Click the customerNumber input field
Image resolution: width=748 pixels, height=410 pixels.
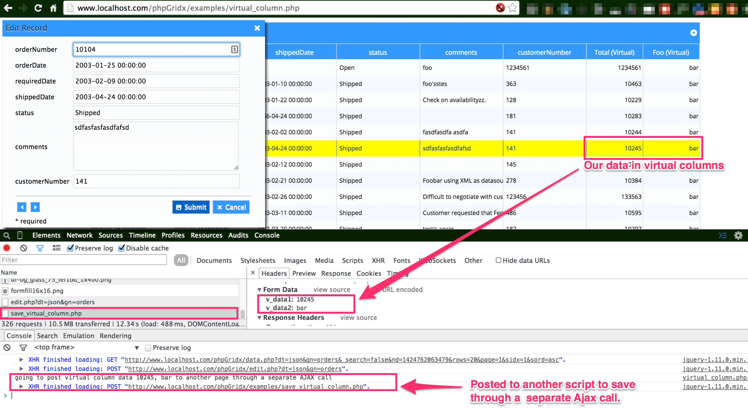[156, 181]
